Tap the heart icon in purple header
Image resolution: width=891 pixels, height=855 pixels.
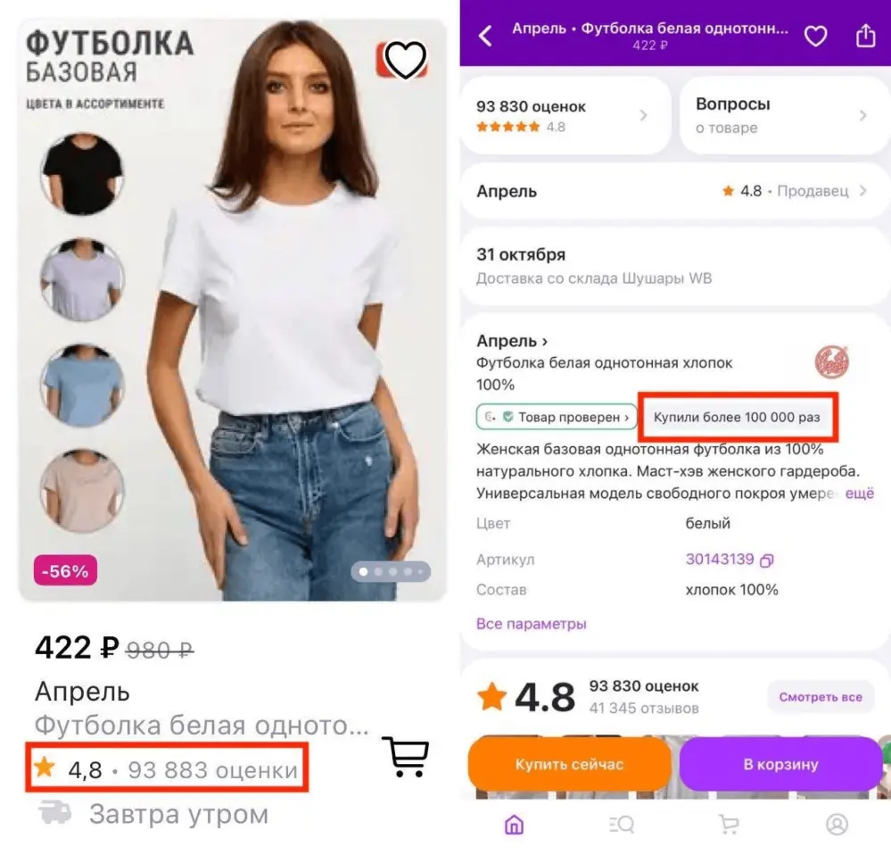(x=815, y=36)
